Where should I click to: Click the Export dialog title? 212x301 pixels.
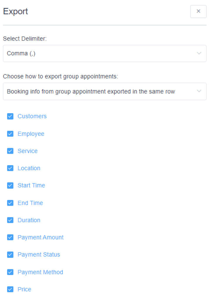click(x=16, y=11)
